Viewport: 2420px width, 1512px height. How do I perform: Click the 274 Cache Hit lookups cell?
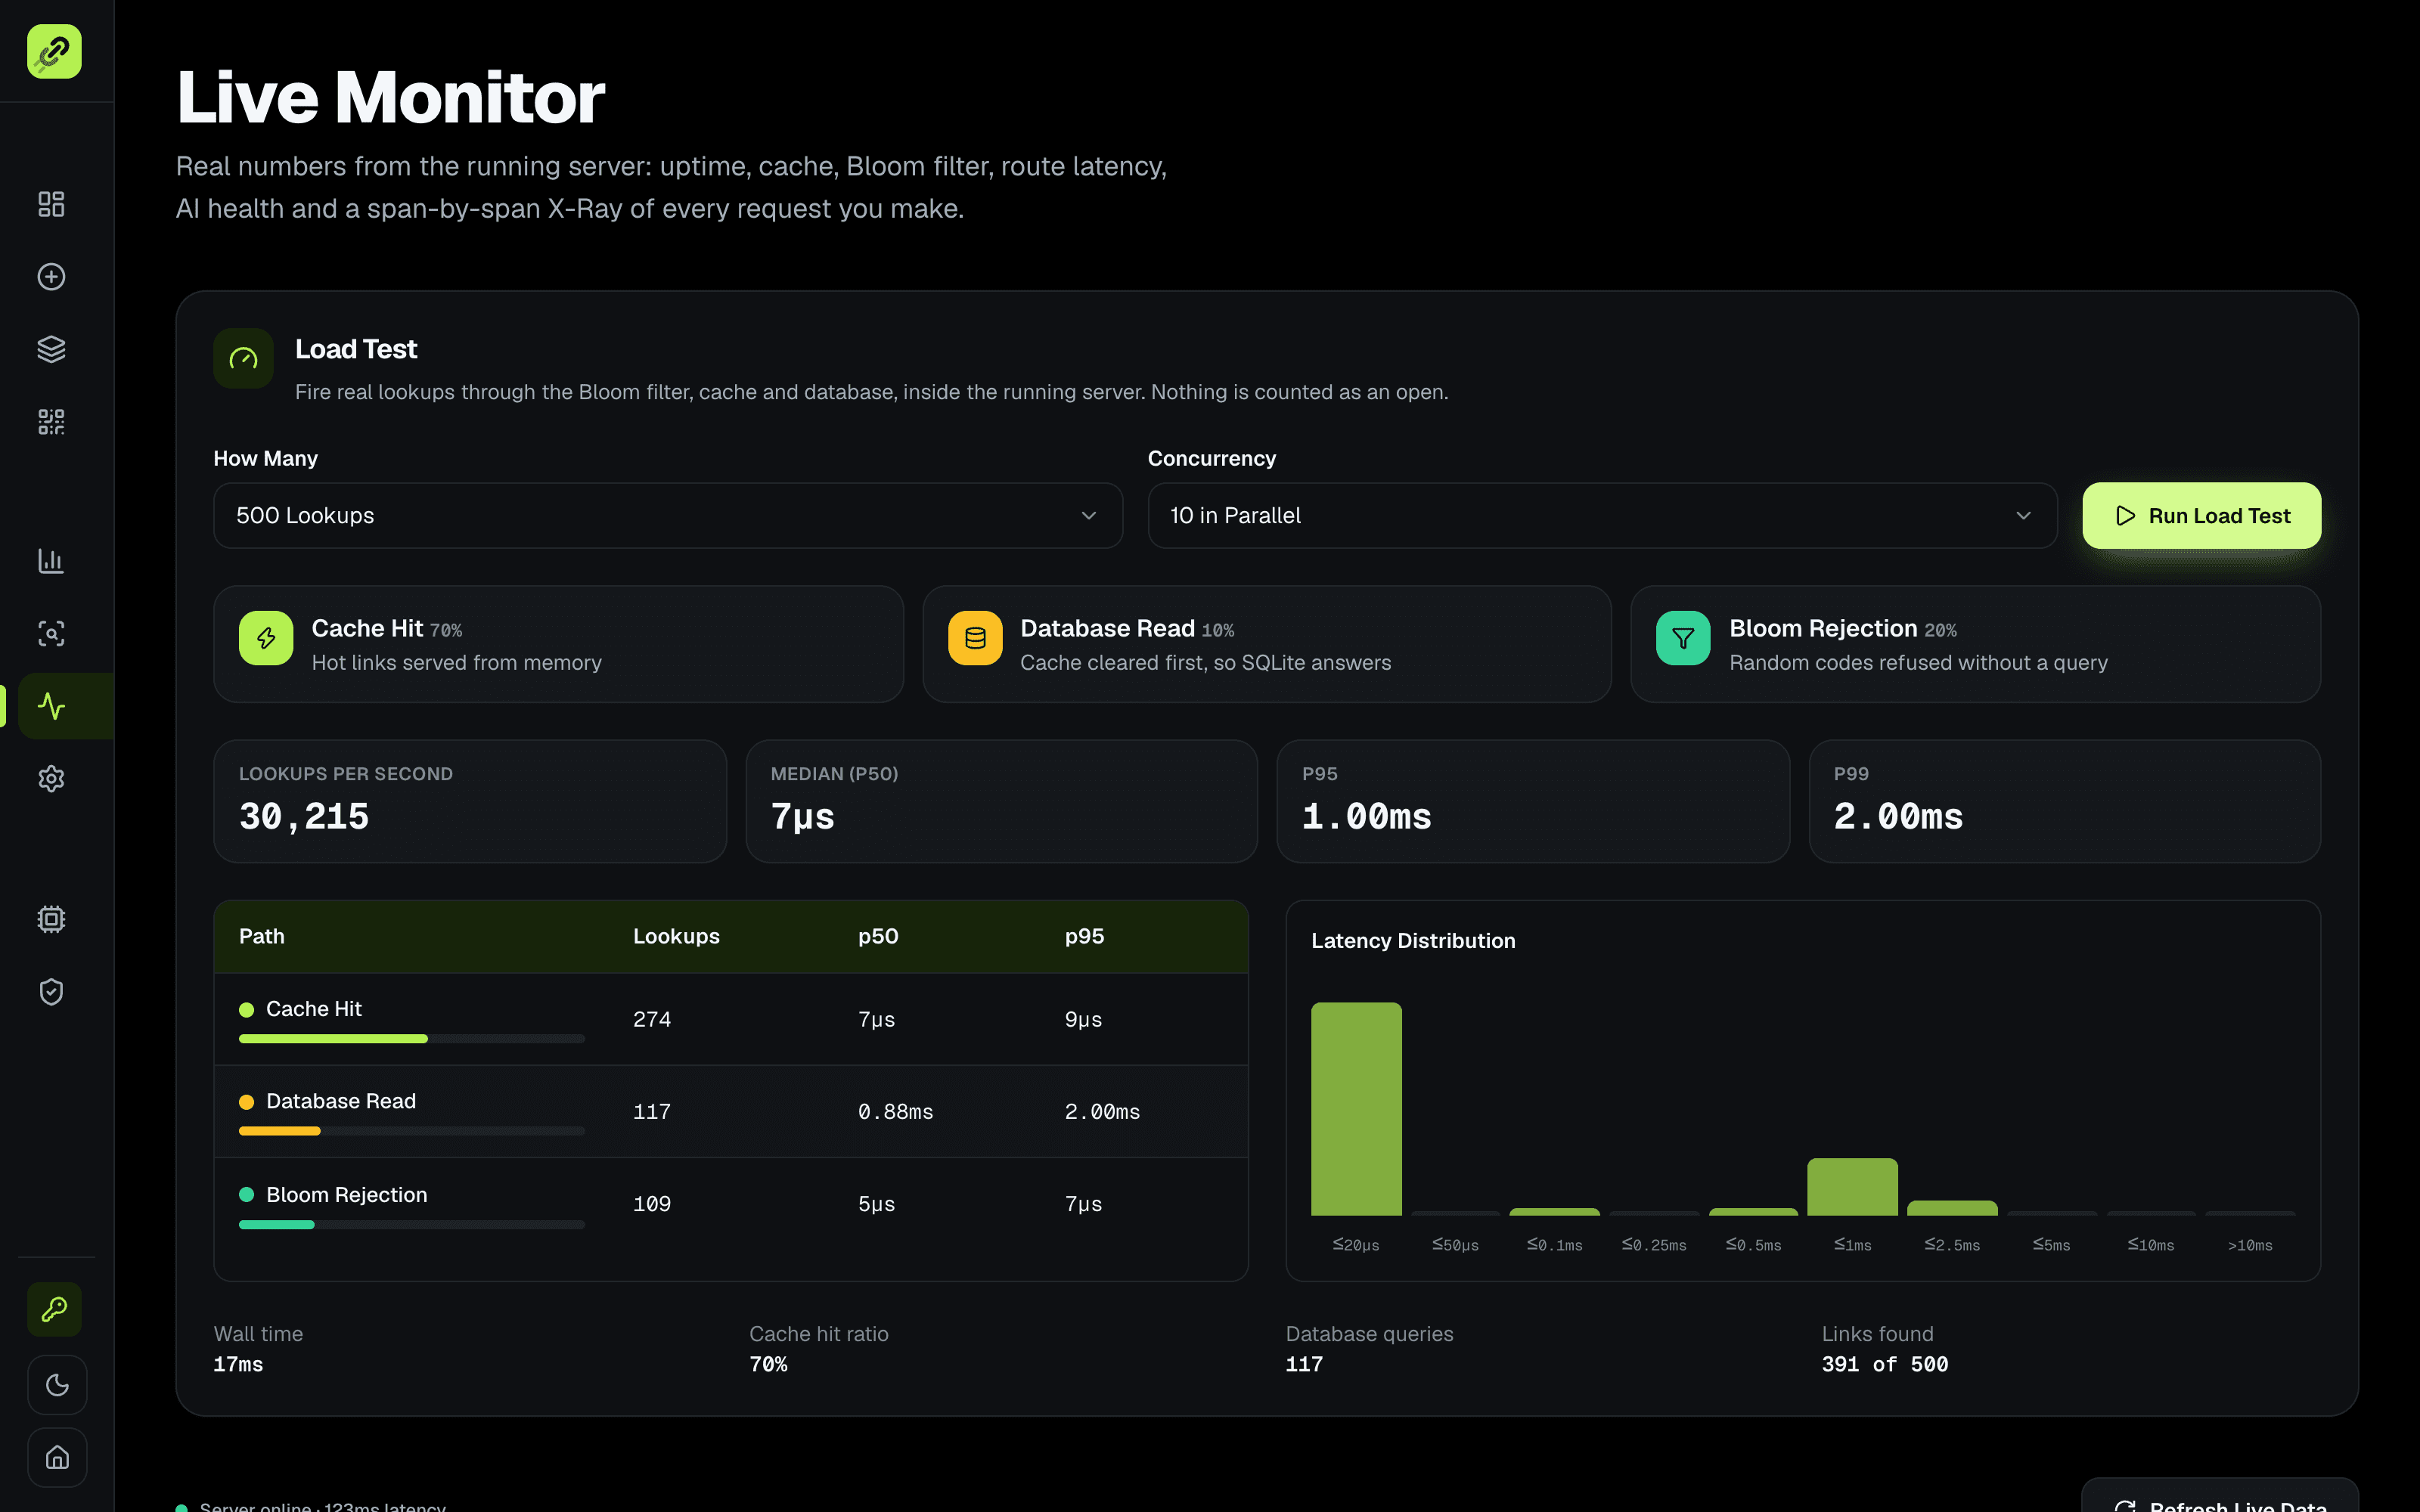coord(652,1020)
